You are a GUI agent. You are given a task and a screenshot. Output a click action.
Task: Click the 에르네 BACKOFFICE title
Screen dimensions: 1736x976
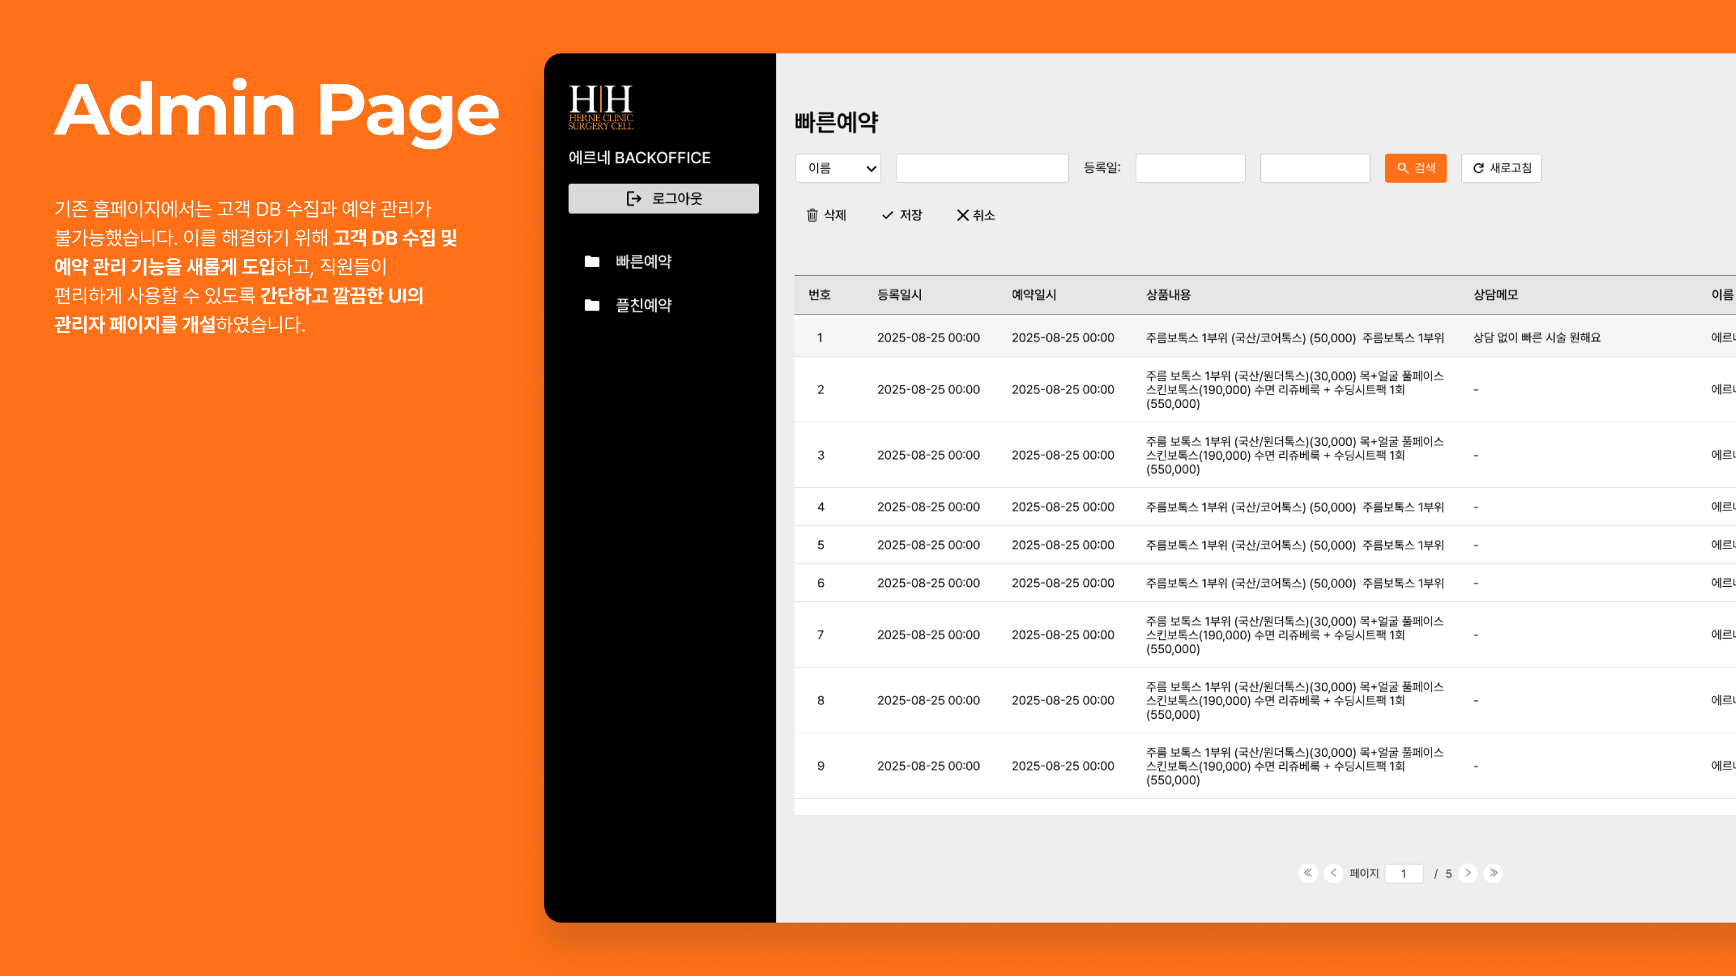639,158
